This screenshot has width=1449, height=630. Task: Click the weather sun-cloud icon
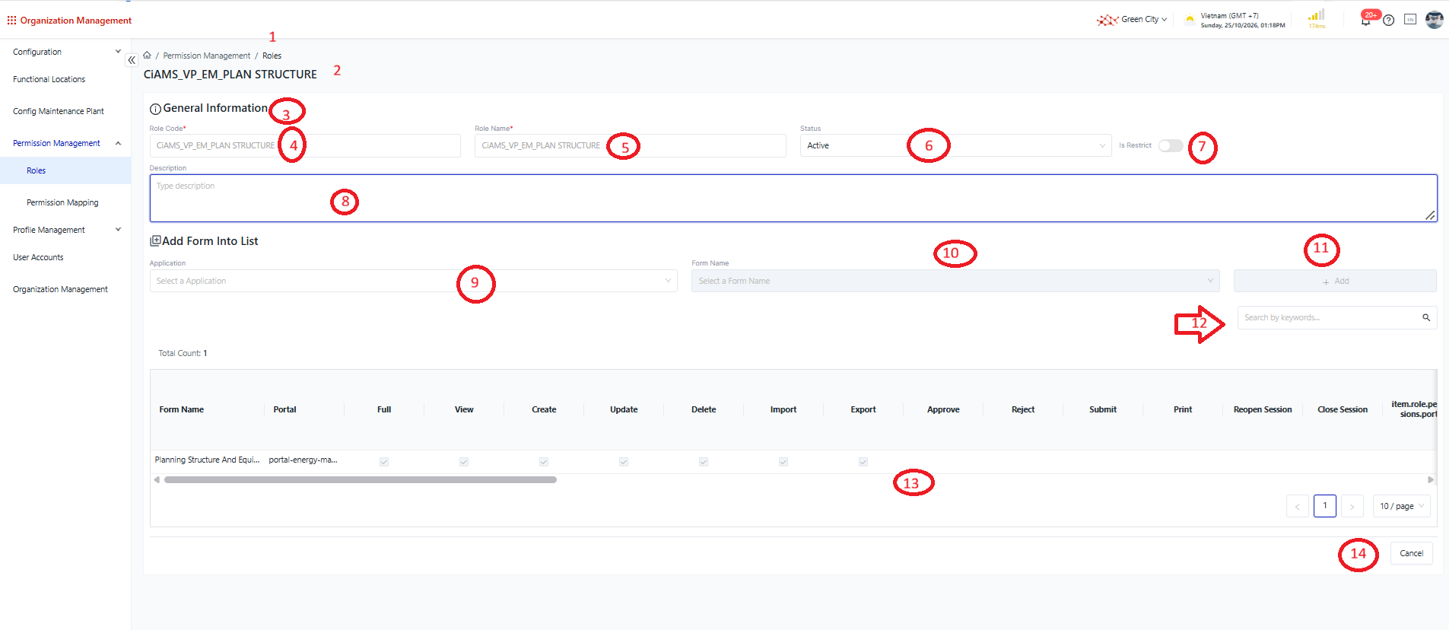(1190, 20)
